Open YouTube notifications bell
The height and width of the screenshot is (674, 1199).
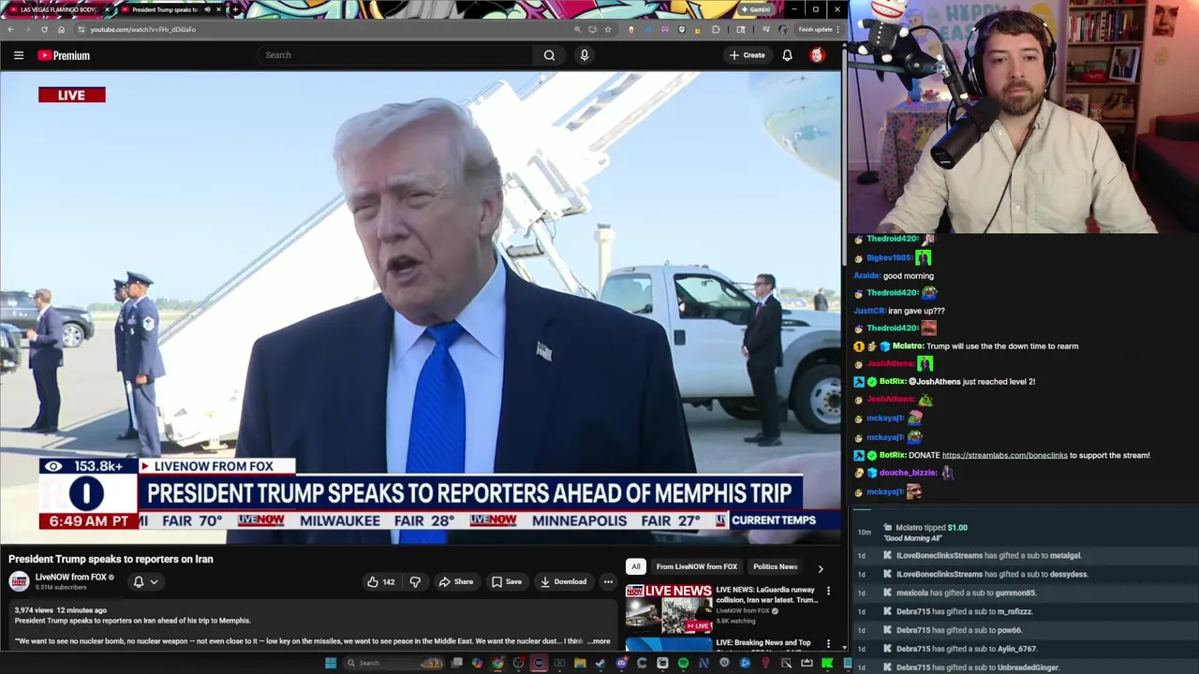pos(787,55)
